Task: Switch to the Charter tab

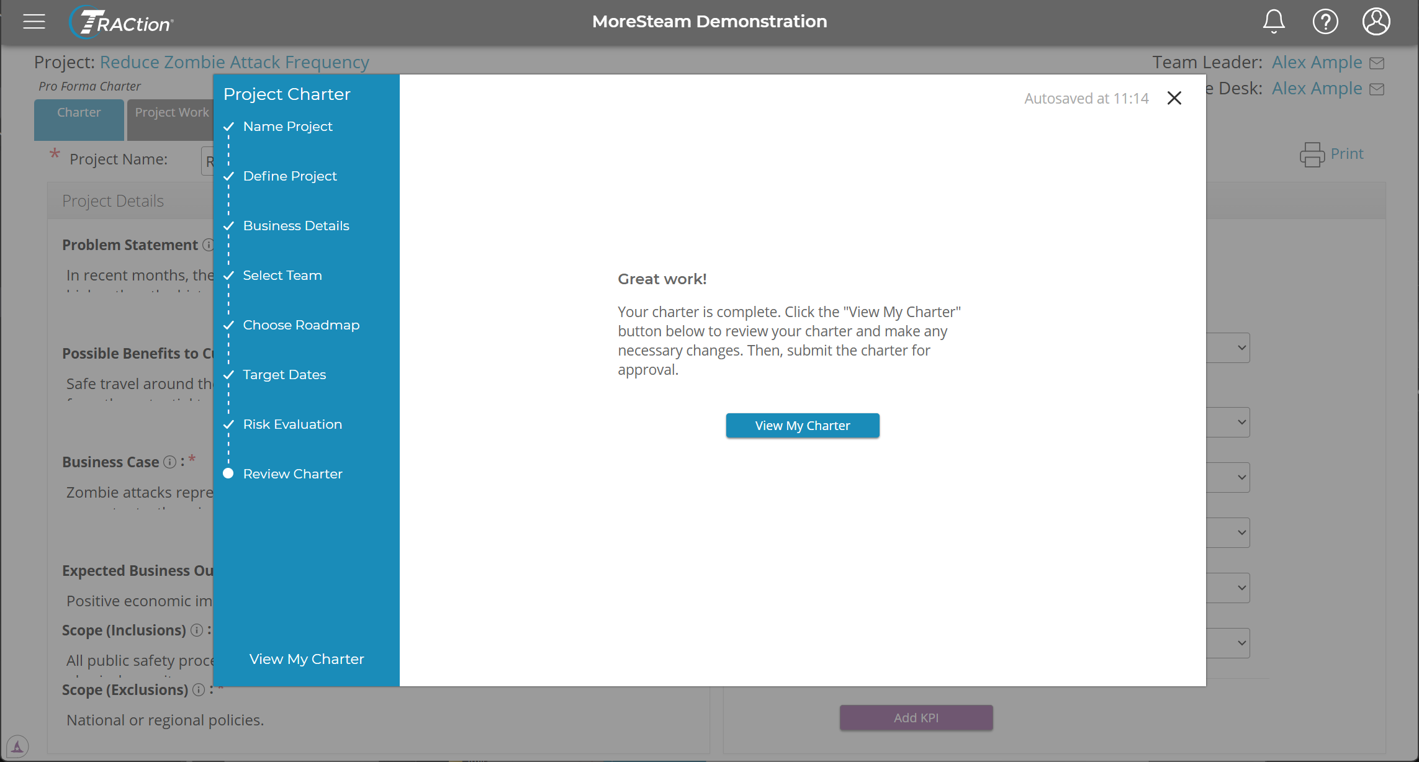Action: 79,119
